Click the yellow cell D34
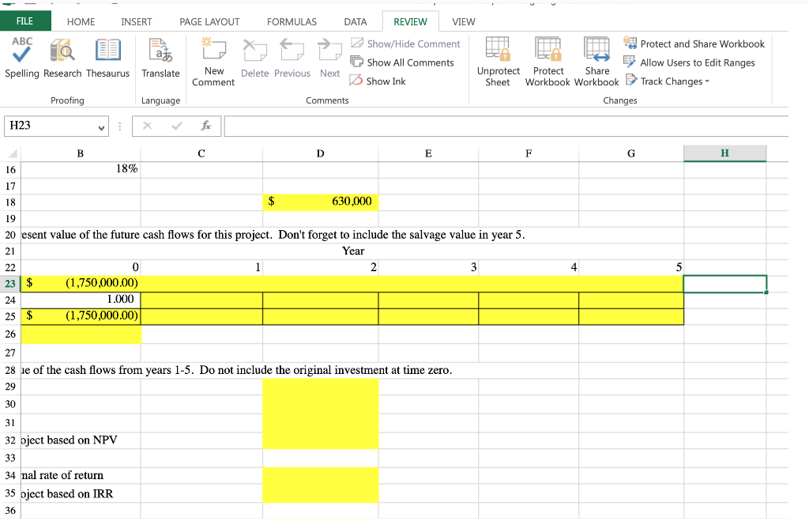809x525 pixels. 321,476
